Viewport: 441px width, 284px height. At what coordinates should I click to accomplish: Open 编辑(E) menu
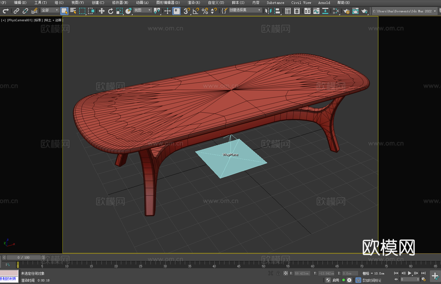pyautogui.click(x=20, y=3)
